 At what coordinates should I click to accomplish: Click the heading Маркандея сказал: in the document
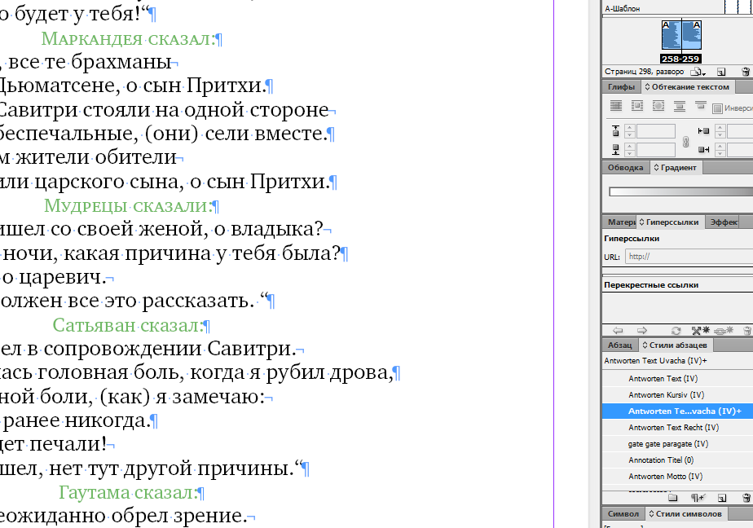click(x=128, y=39)
